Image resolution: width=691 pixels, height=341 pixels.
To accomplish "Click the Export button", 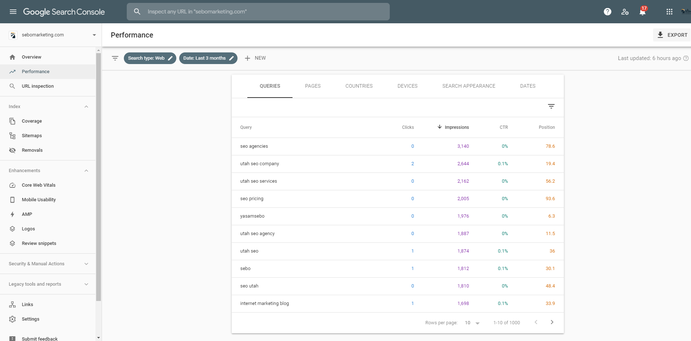I will [x=672, y=35].
